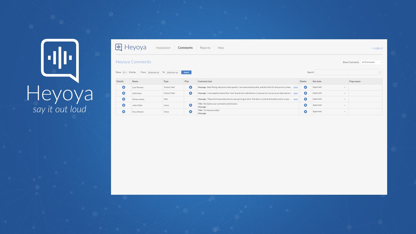Select the name Eva Johnson

tap(138, 112)
